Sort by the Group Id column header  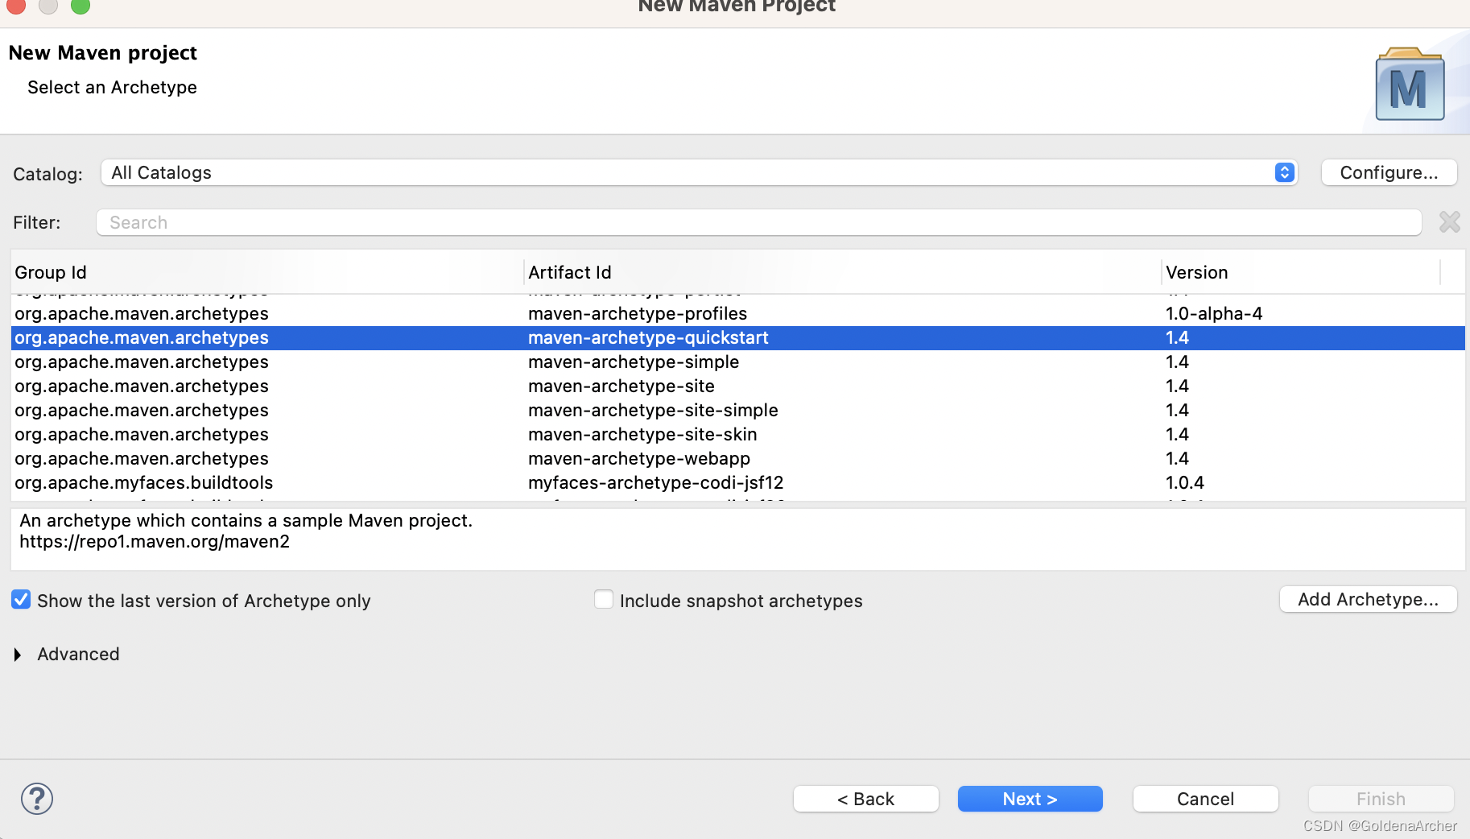[266, 272]
